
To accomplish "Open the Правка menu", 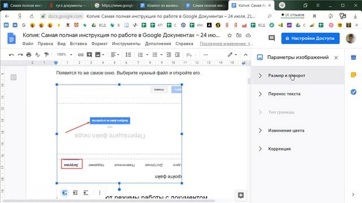I will tap(45, 44).
